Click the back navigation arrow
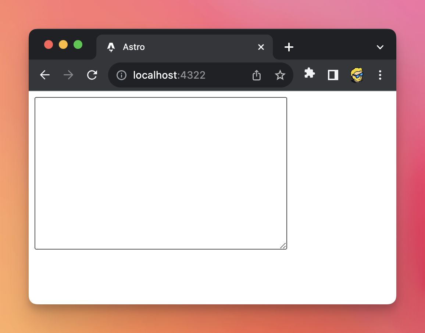Viewport: 425px width, 333px height. pyautogui.click(x=45, y=75)
